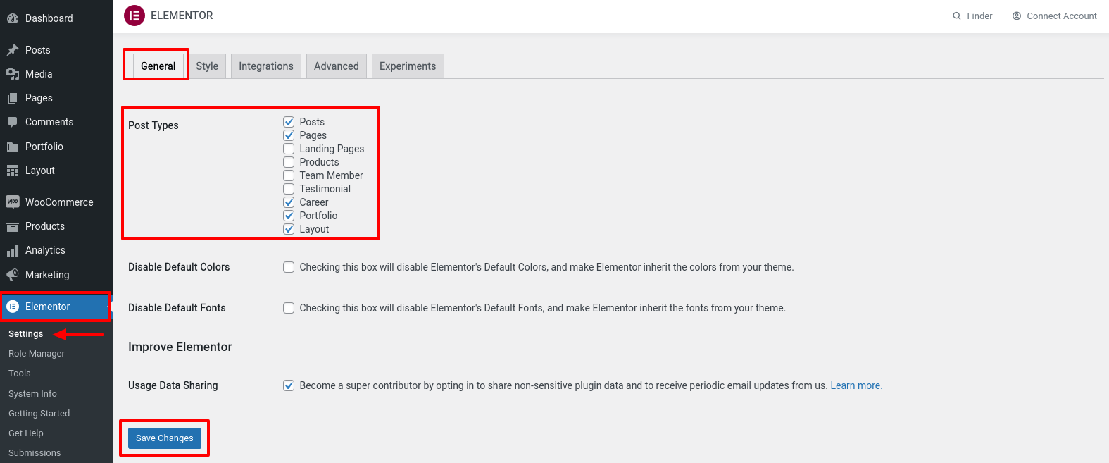The height and width of the screenshot is (463, 1109).
Task: Click the Posts pushpin icon
Action: [13, 50]
